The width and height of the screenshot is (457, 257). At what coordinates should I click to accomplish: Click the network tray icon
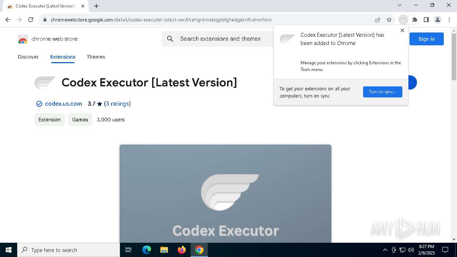click(x=402, y=250)
